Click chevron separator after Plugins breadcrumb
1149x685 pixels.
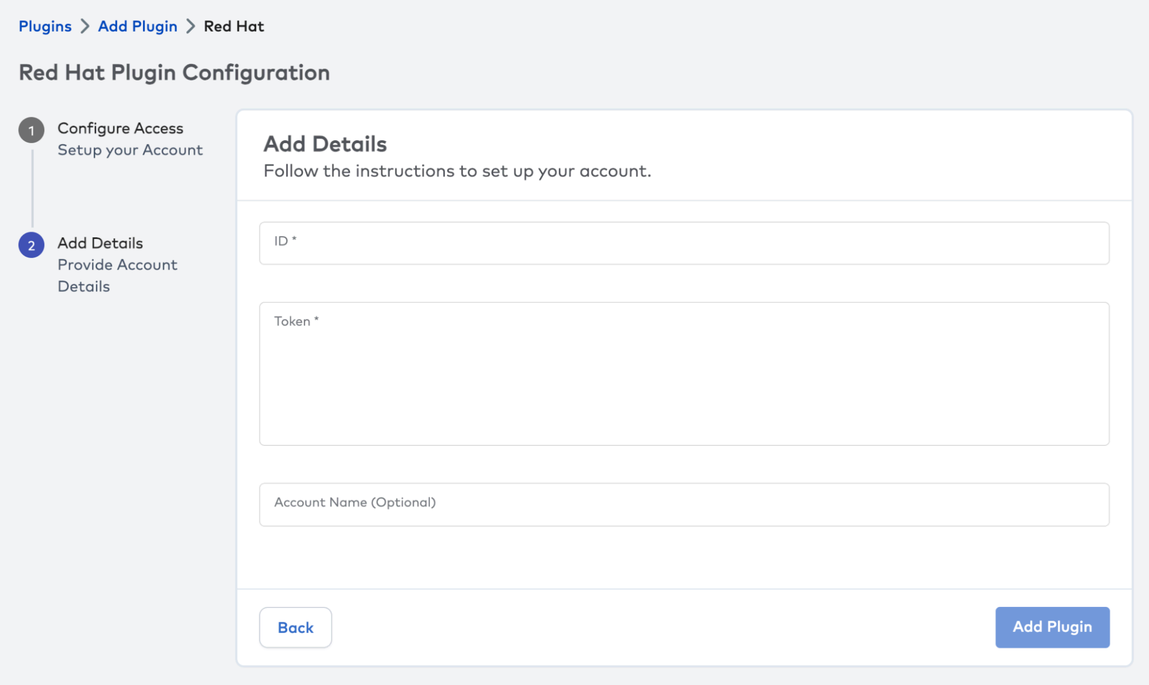pos(85,26)
